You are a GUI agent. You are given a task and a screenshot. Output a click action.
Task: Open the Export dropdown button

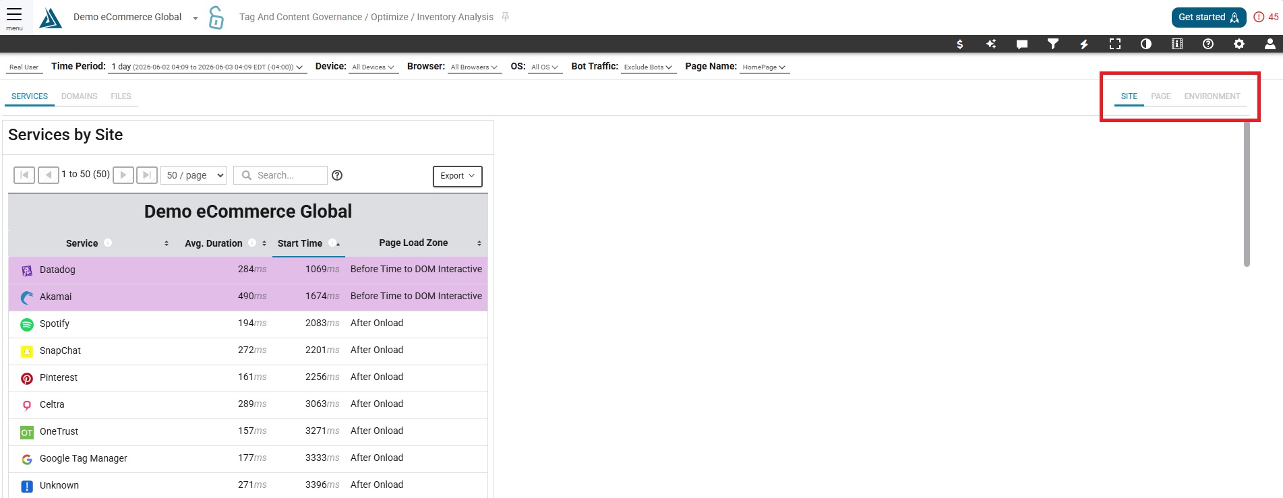(457, 176)
